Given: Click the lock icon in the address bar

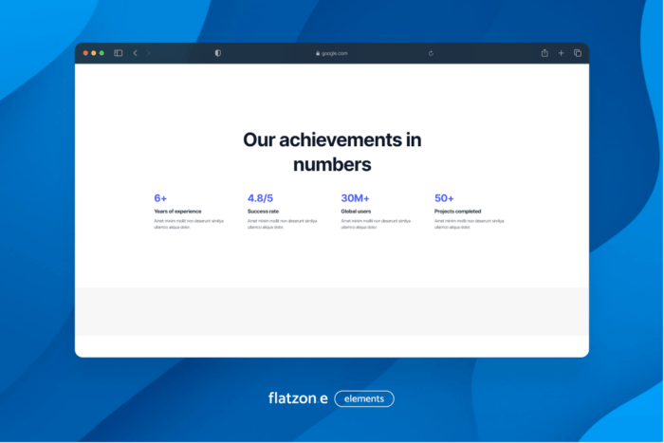Looking at the screenshot, I should (x=318, y=53).
